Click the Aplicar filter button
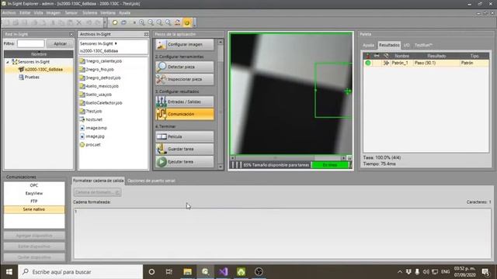 pos(60,43)
